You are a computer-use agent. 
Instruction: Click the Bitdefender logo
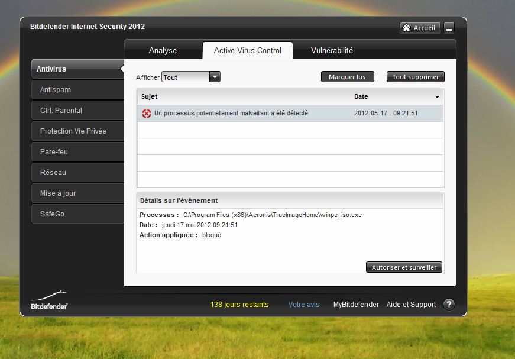coord(49,300)
